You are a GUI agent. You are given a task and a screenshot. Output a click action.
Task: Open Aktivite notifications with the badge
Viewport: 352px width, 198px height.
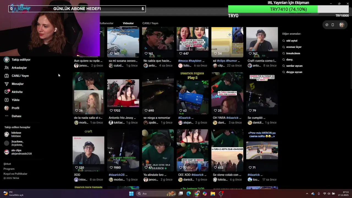coord(13,92)
